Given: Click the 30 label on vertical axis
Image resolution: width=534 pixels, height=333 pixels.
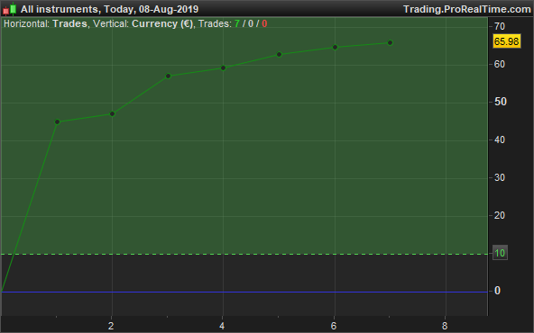Looking at the screenshot, I should click(499, 177).
